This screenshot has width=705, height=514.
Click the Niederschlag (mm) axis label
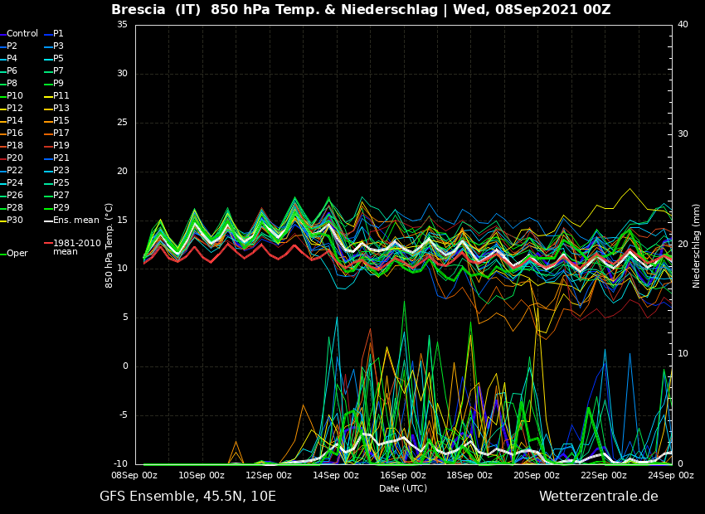coord(696,245)
